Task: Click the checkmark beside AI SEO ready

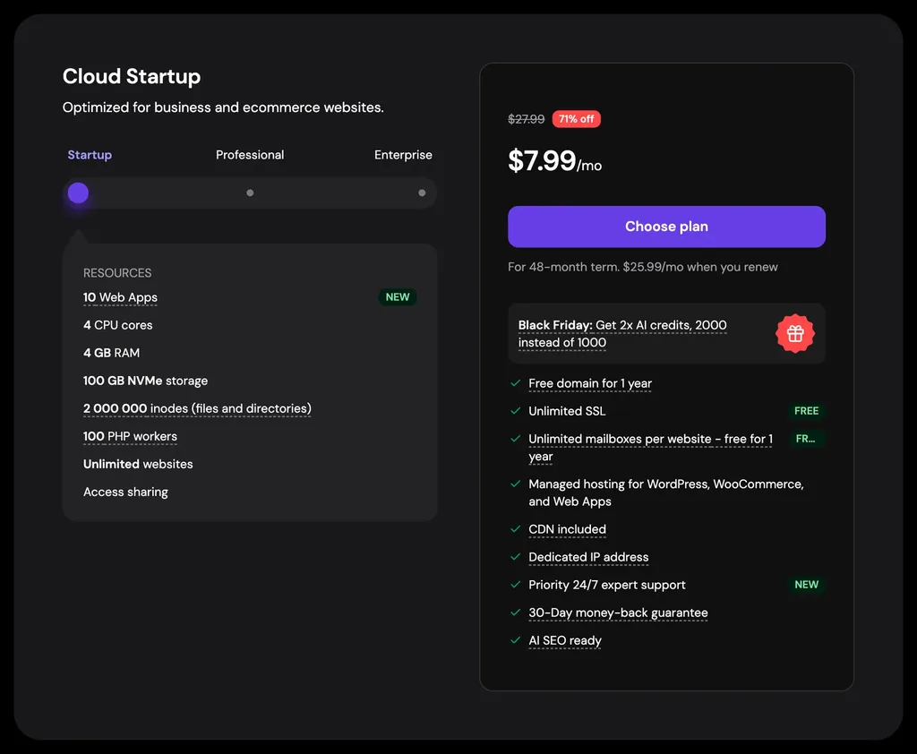Action: coord(515,640)
